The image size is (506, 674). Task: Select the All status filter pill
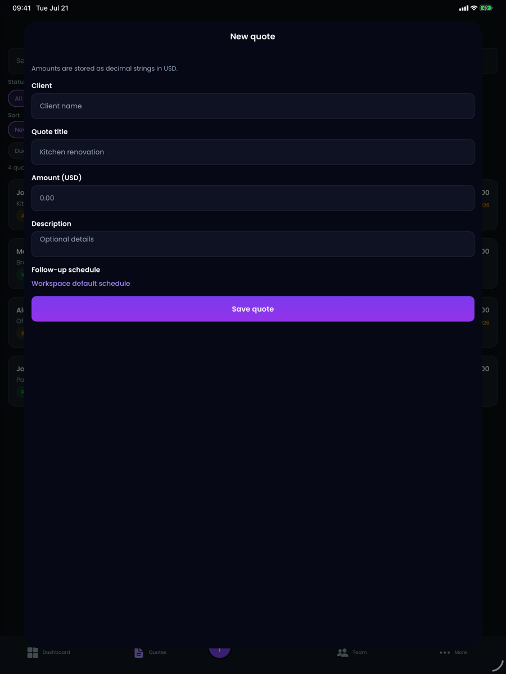click(16, 98)
